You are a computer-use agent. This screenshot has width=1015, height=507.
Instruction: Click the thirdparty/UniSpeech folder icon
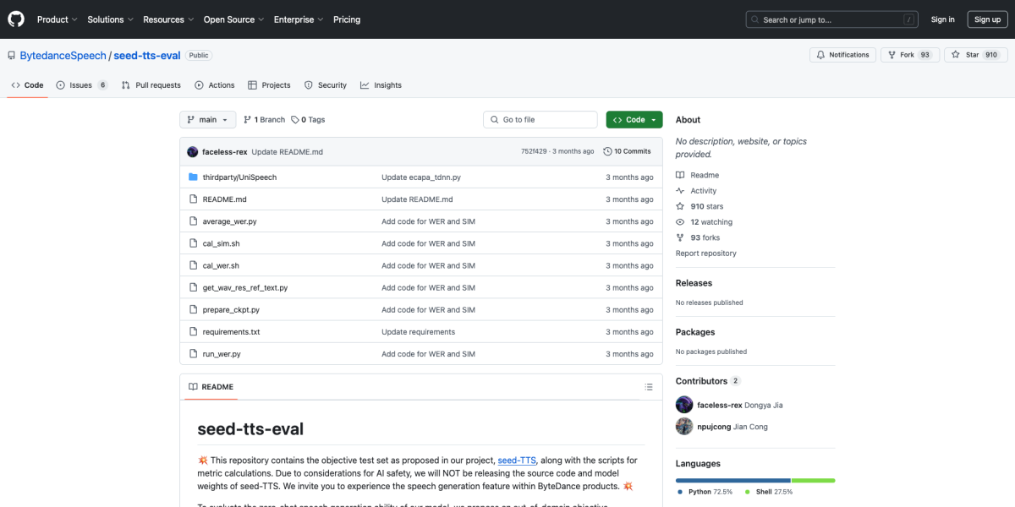(x=194, y=177)
